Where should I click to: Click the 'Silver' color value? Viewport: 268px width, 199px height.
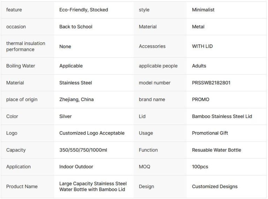[65, 116]
